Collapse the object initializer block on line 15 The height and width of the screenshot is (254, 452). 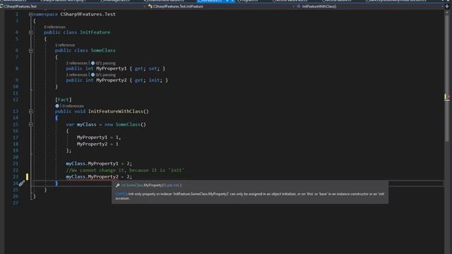click(31, 124)
